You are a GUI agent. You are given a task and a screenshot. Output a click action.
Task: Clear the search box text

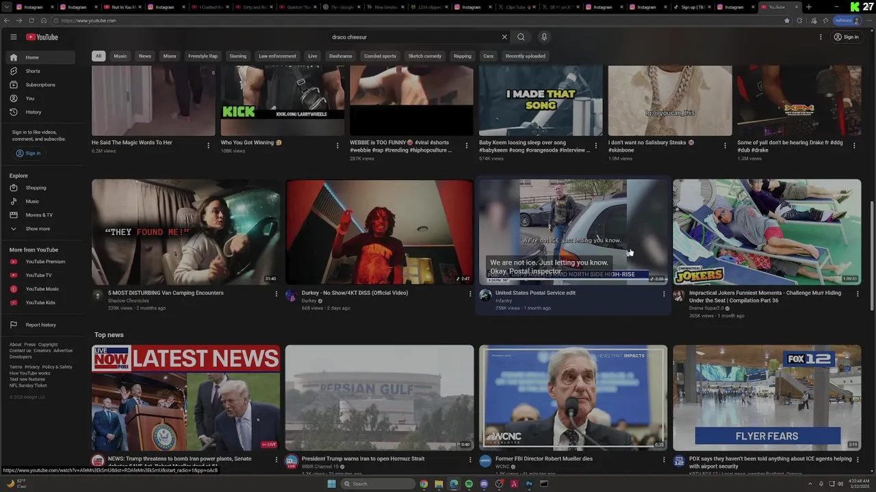point(504,37)
